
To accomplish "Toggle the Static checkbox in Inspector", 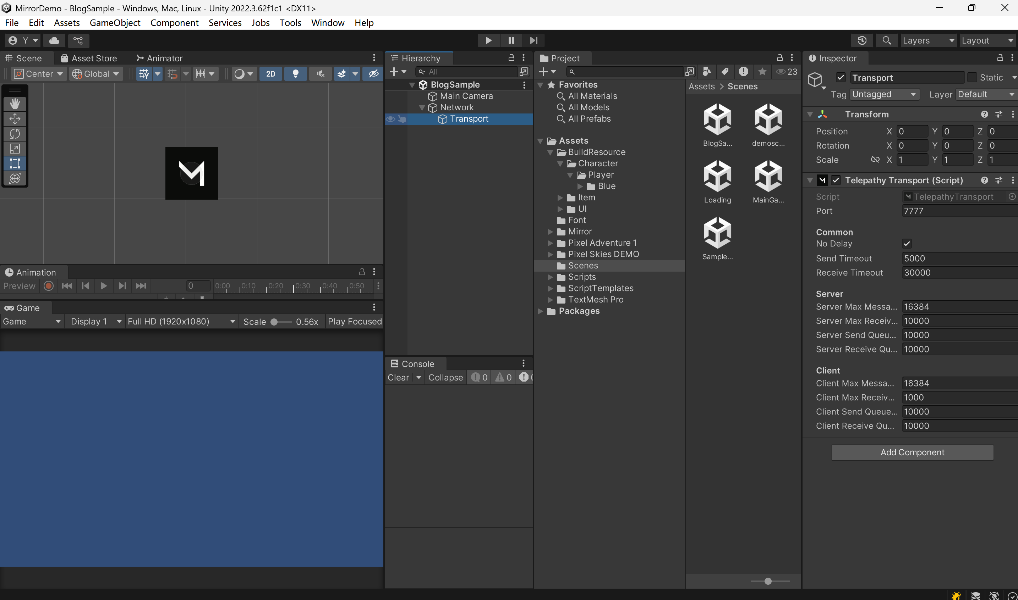I will tap(972, 77).
